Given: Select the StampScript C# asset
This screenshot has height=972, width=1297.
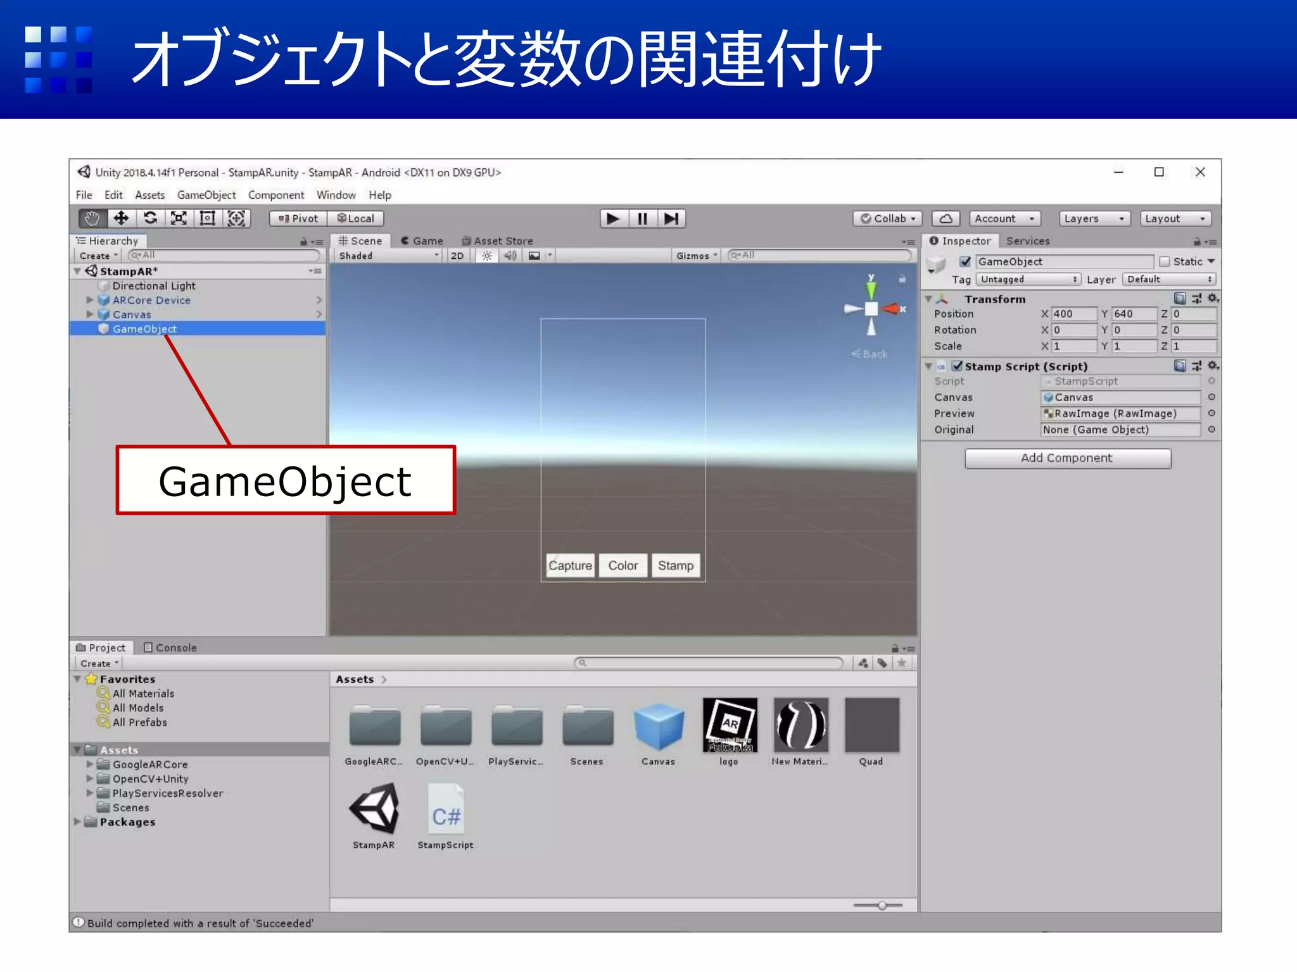Looking at the screenshot, I should (x=446, y=816).
